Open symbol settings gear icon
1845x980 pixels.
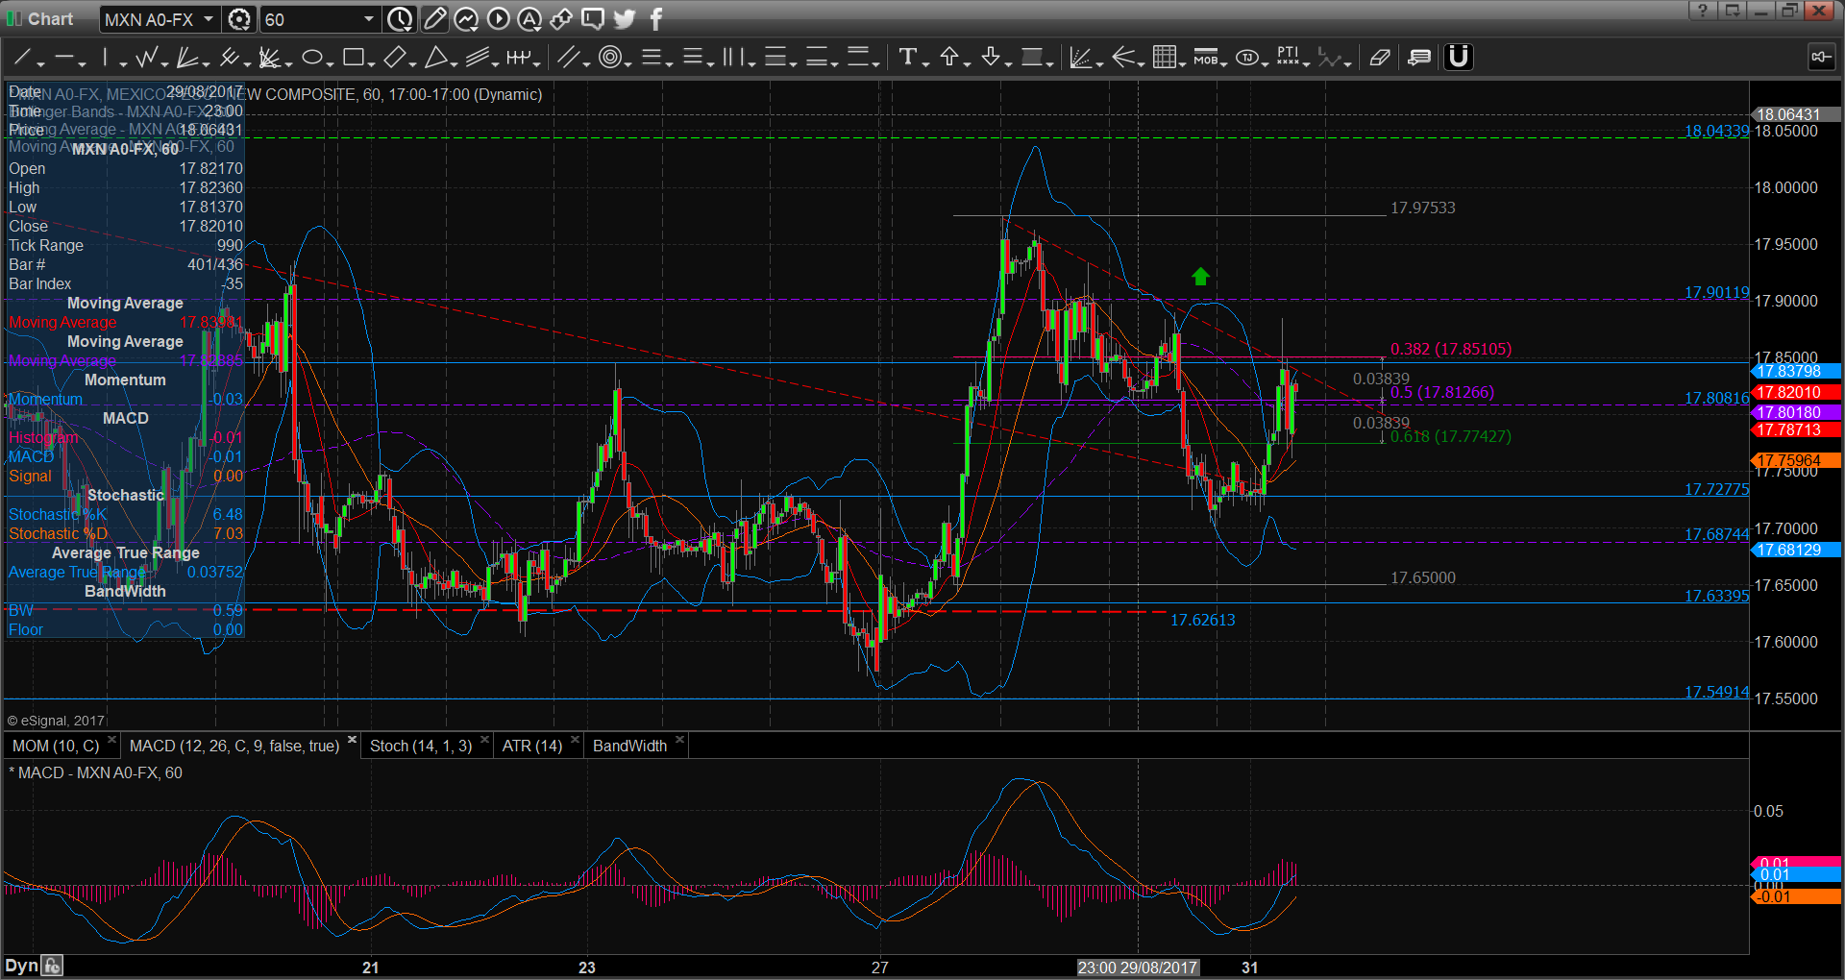(239, 19)
